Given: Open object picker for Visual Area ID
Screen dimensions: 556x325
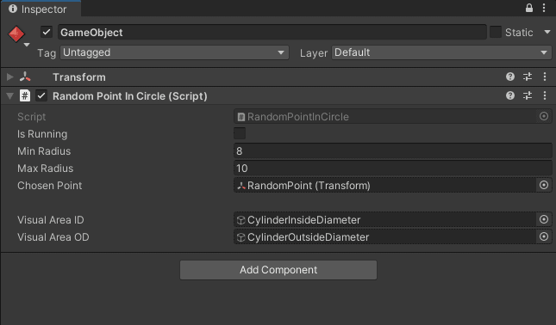Looking at the screenshot, I should point(544,219).
